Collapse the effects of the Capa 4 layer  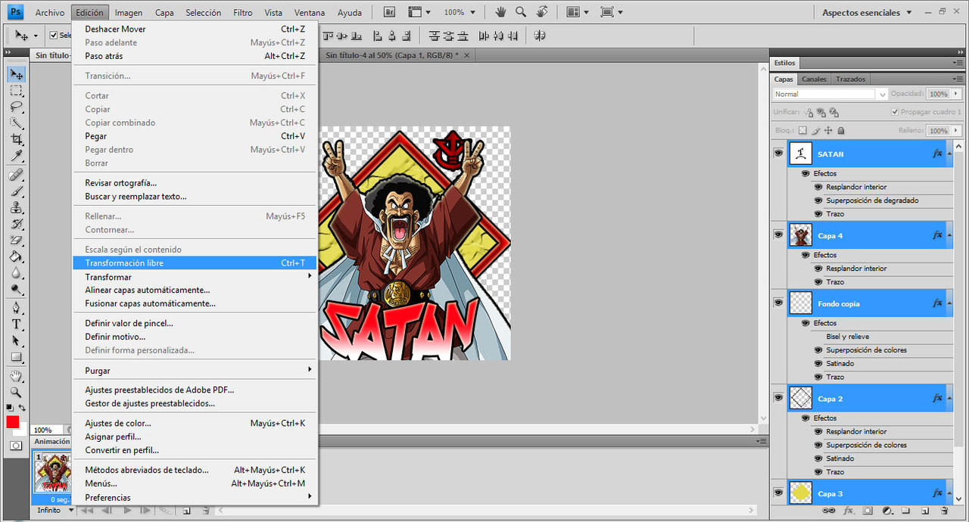pos(949,235)
